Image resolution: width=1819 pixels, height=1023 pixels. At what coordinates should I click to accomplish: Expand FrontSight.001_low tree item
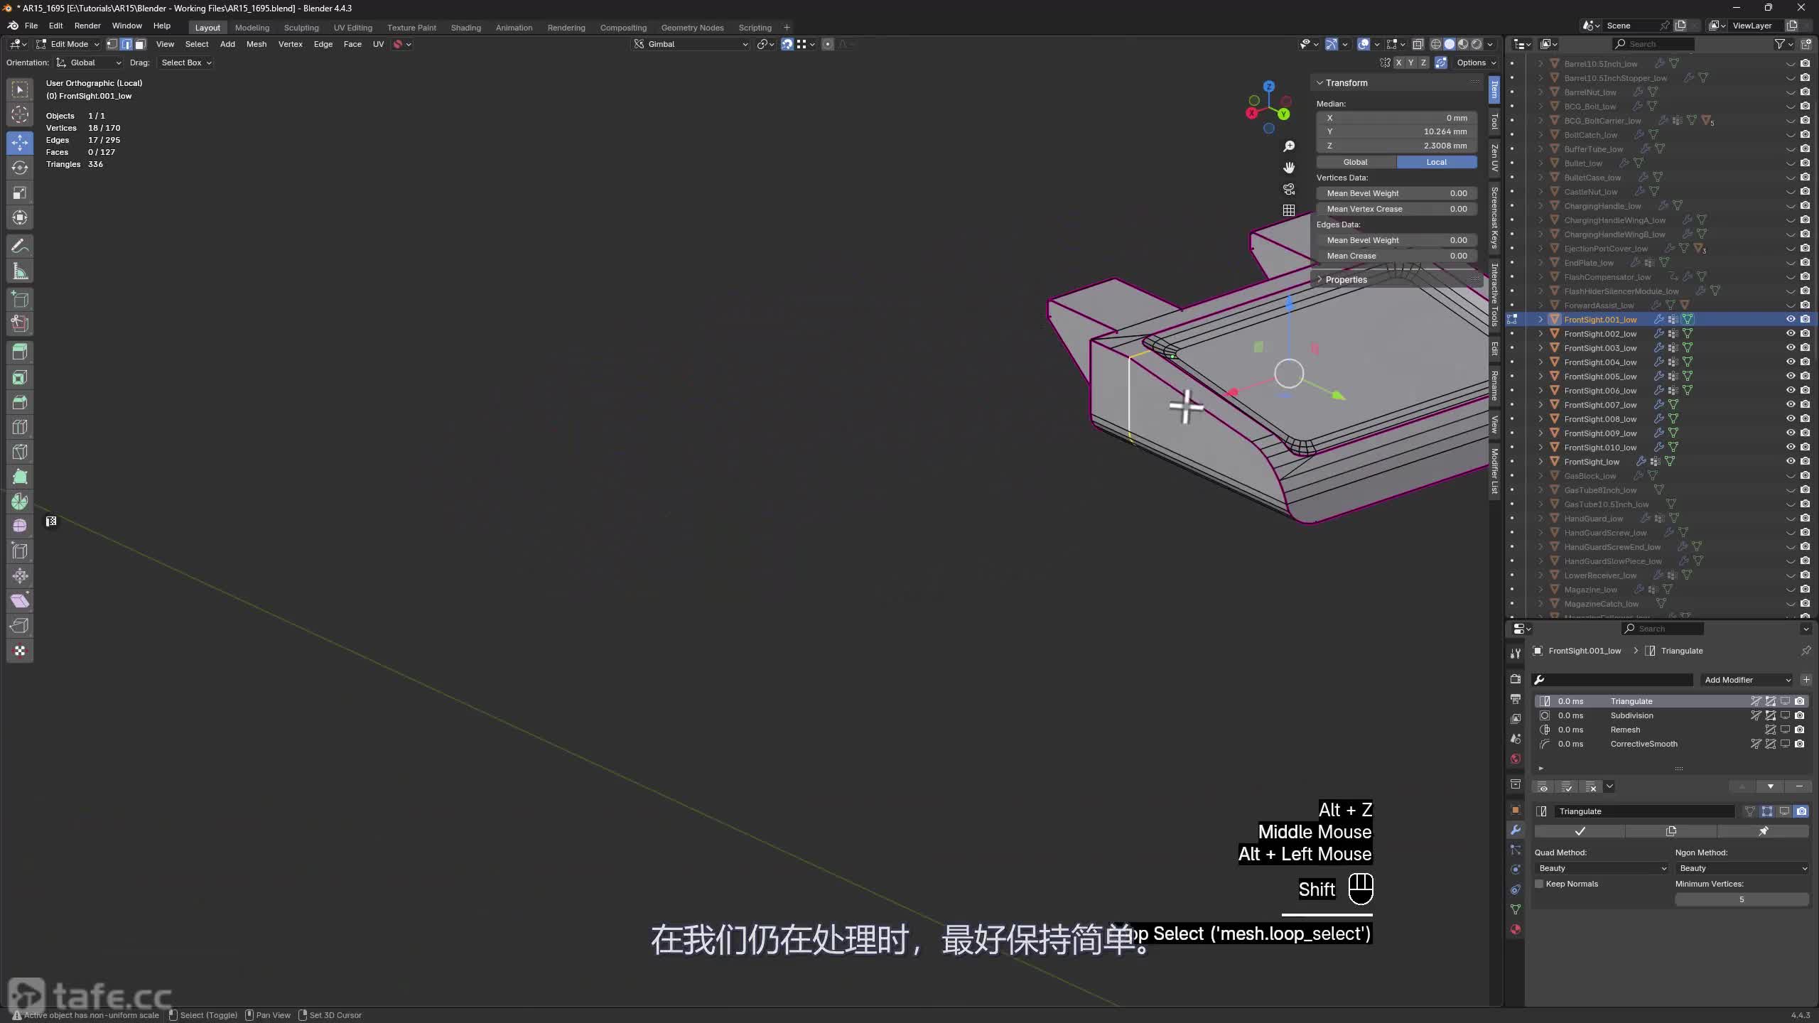pyautogui.click(x=1540, y=320)
